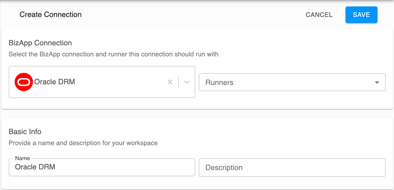Screen dimensions: 394x190
Task: Expand the Runners dropdown
Action: pyautogui.click(x=377, y=82)
